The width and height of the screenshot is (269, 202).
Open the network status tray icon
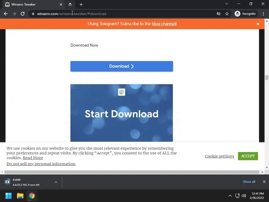[237, 196]
